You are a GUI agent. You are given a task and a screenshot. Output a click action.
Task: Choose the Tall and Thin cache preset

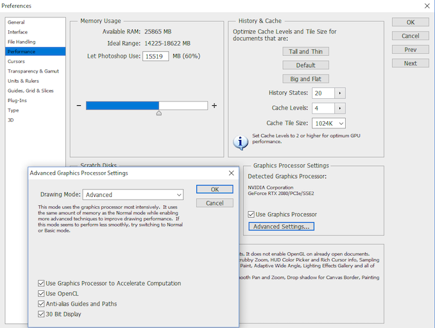click(305, 51)
